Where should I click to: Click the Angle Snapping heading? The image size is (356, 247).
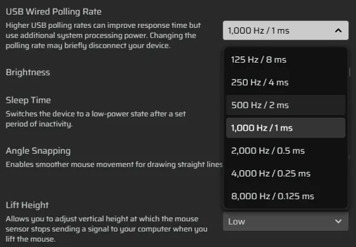tap(38, 151)
